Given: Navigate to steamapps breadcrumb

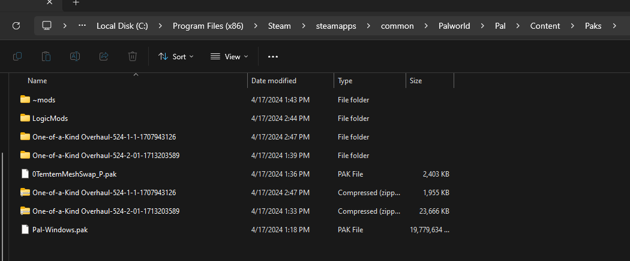Looking at the screenshot, I should click(x=336, y=26).
